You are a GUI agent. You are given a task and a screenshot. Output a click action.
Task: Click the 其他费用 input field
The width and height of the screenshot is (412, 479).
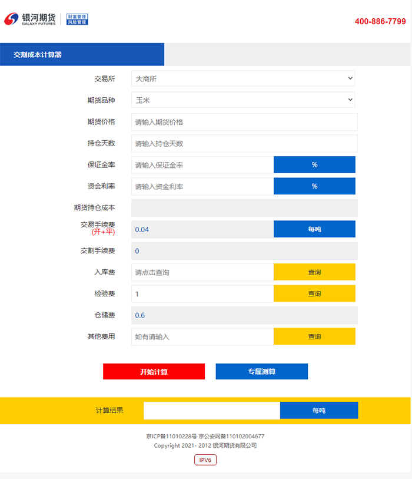click(x=202, y=336)
